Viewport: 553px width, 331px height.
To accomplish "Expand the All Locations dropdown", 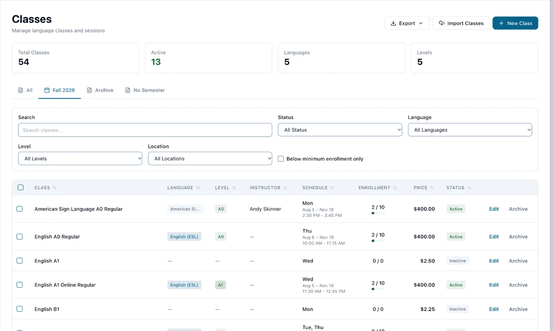I will (210, 159).
